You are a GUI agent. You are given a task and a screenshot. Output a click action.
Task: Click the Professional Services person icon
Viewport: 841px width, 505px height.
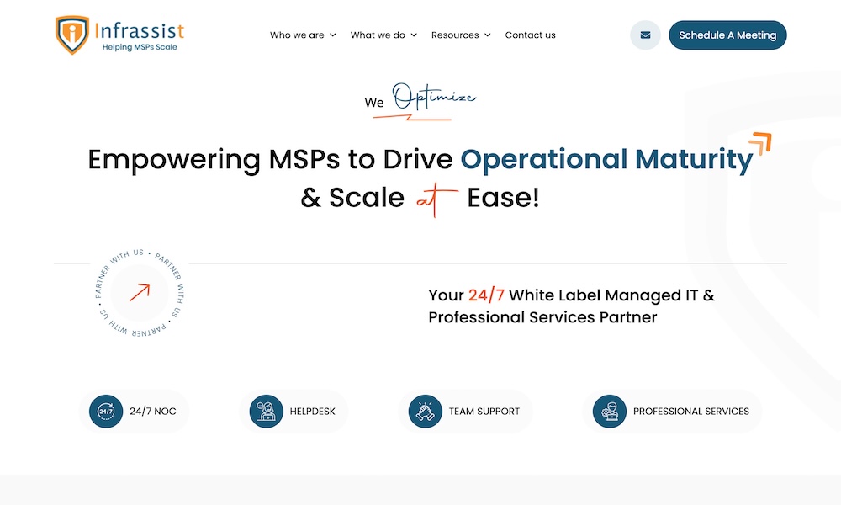pos(610,412)
